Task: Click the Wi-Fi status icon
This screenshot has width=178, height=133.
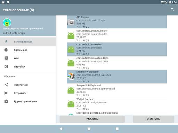Action: (x=162, y=2)
